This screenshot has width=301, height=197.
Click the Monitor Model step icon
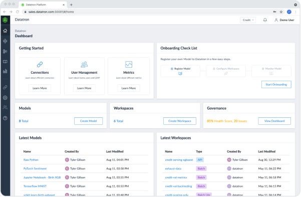[271, 73]
